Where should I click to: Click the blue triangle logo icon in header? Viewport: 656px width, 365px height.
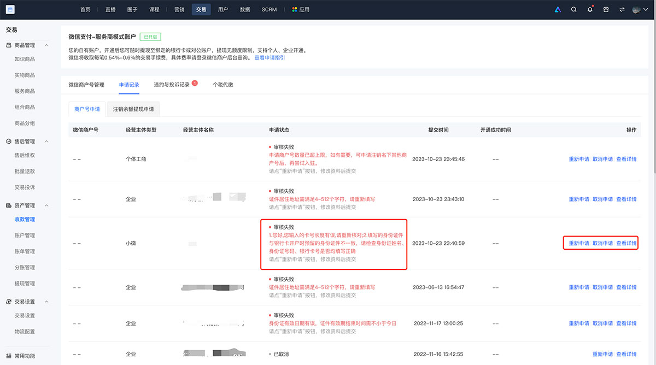tap(558, 9)
